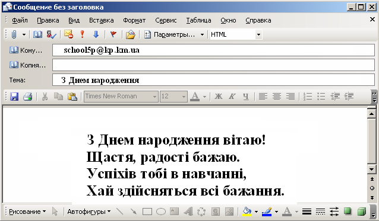Viewport: 379px width, 221px height.
Task: Open the Вставка menu
Action: click(x=101, y=20)
